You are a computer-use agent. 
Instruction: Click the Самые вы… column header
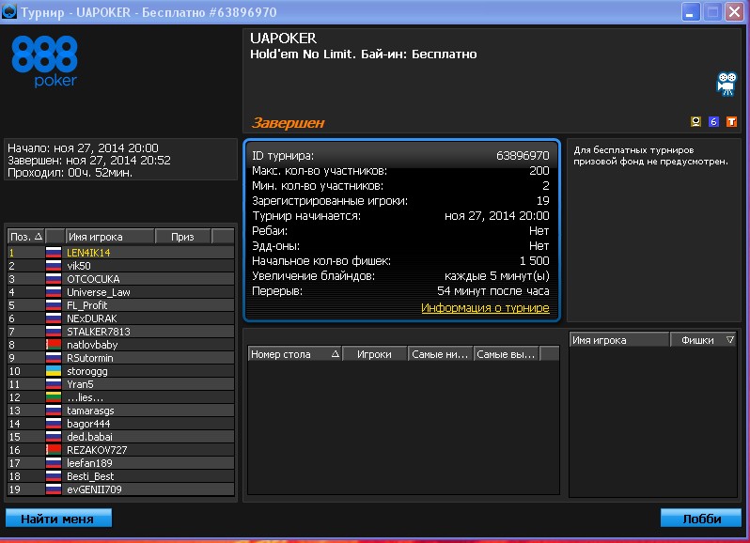tap(506, 354)
